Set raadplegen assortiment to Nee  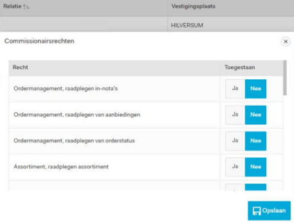point(256,167)
